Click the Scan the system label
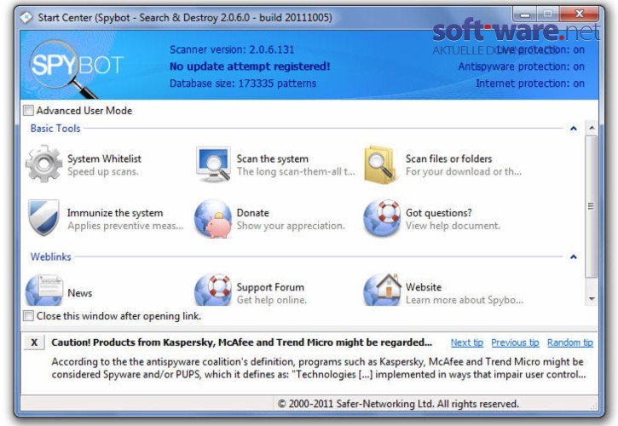 [272, 158]
